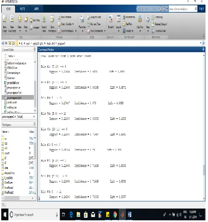
Task: Expand the Add-Ons dropdown
Action: pyautogui.click(x=140, y=31)
